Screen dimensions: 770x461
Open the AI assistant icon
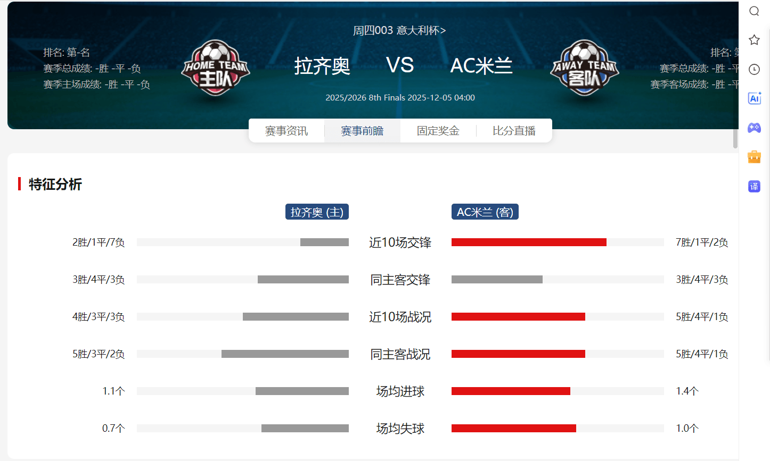pos(754,98)
